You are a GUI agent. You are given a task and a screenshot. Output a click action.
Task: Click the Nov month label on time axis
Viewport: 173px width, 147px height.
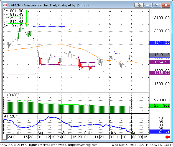(113, 133)
